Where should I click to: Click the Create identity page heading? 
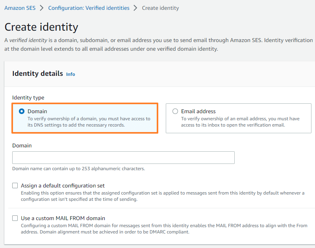pyautogui.click(x=41, y=27)
